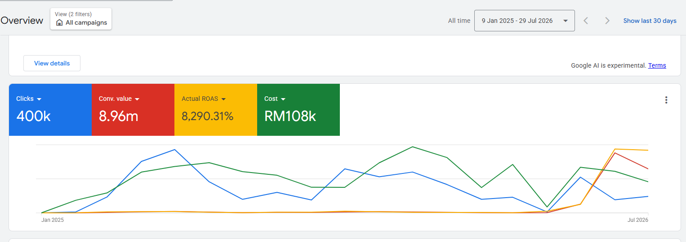Open the Clicks metric dropdown arrow

39,99
